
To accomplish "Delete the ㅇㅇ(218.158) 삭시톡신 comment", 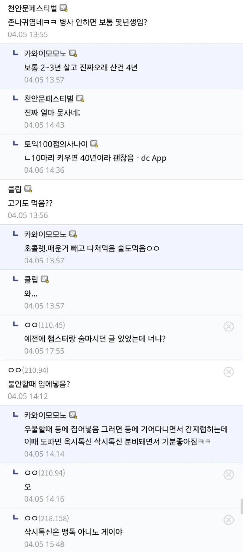I will click(x=228, y=520).
